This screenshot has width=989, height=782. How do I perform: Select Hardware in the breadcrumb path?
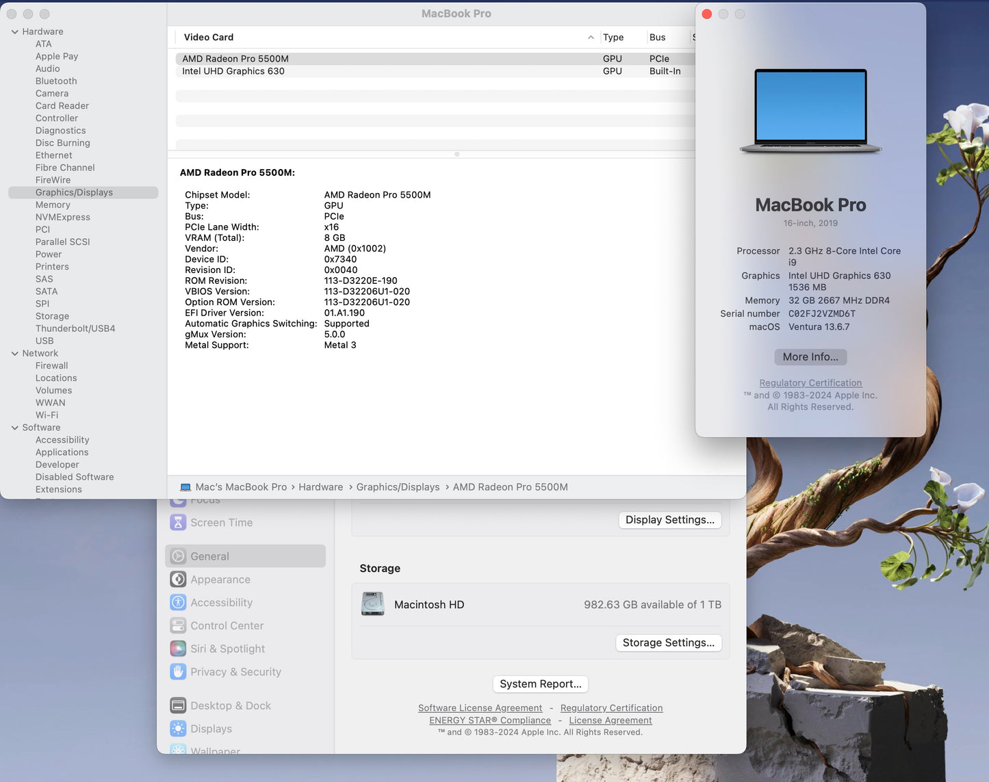[320, 486]
